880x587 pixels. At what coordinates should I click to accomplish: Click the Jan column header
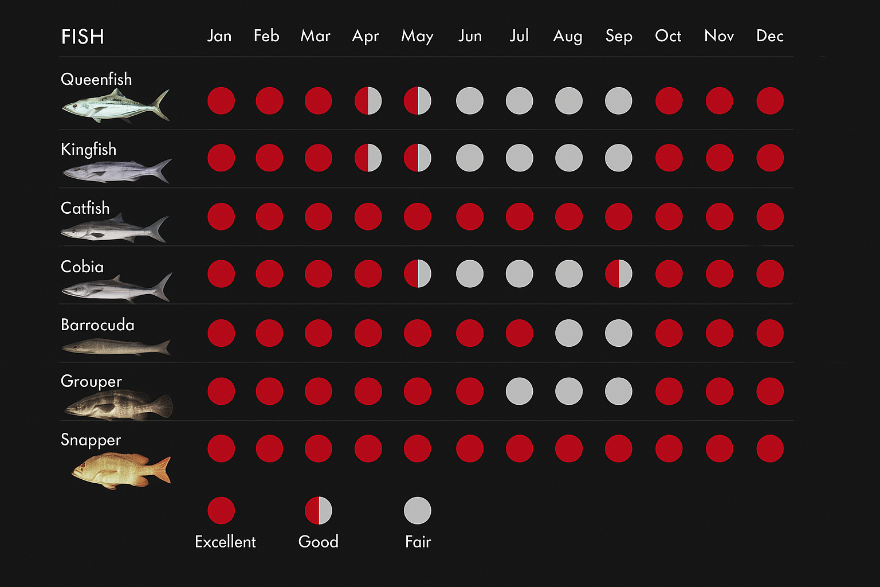click(x=219, y=36)
